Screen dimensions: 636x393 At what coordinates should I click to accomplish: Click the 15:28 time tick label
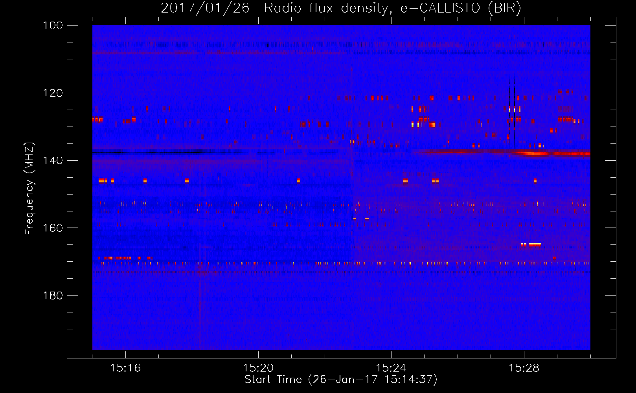pyautogui.click(x=524, y=368)
